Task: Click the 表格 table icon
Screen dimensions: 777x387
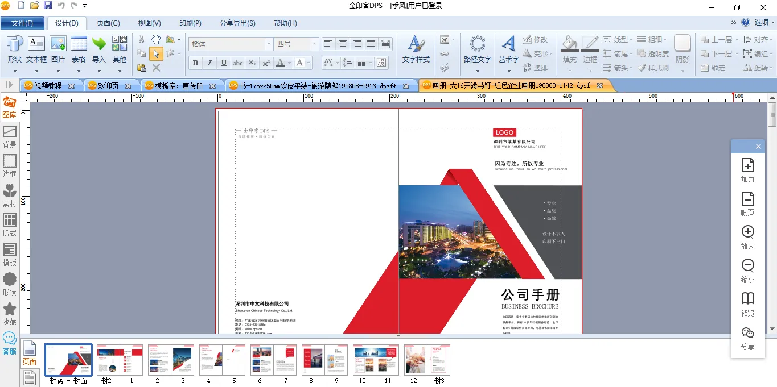Action: 79,49
